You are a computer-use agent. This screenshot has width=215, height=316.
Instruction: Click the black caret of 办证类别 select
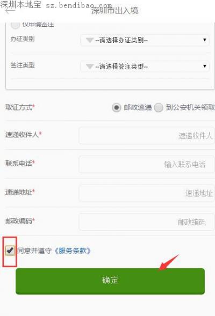coord(204,40)
